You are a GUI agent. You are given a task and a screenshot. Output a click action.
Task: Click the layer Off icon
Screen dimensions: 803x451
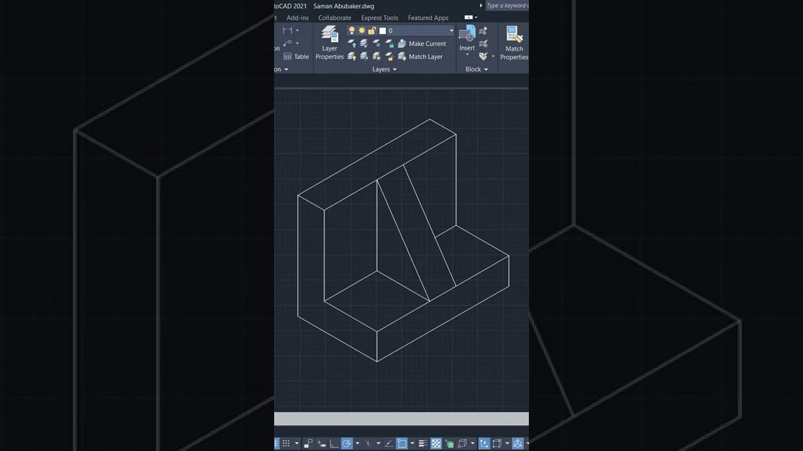pos(352,44)
